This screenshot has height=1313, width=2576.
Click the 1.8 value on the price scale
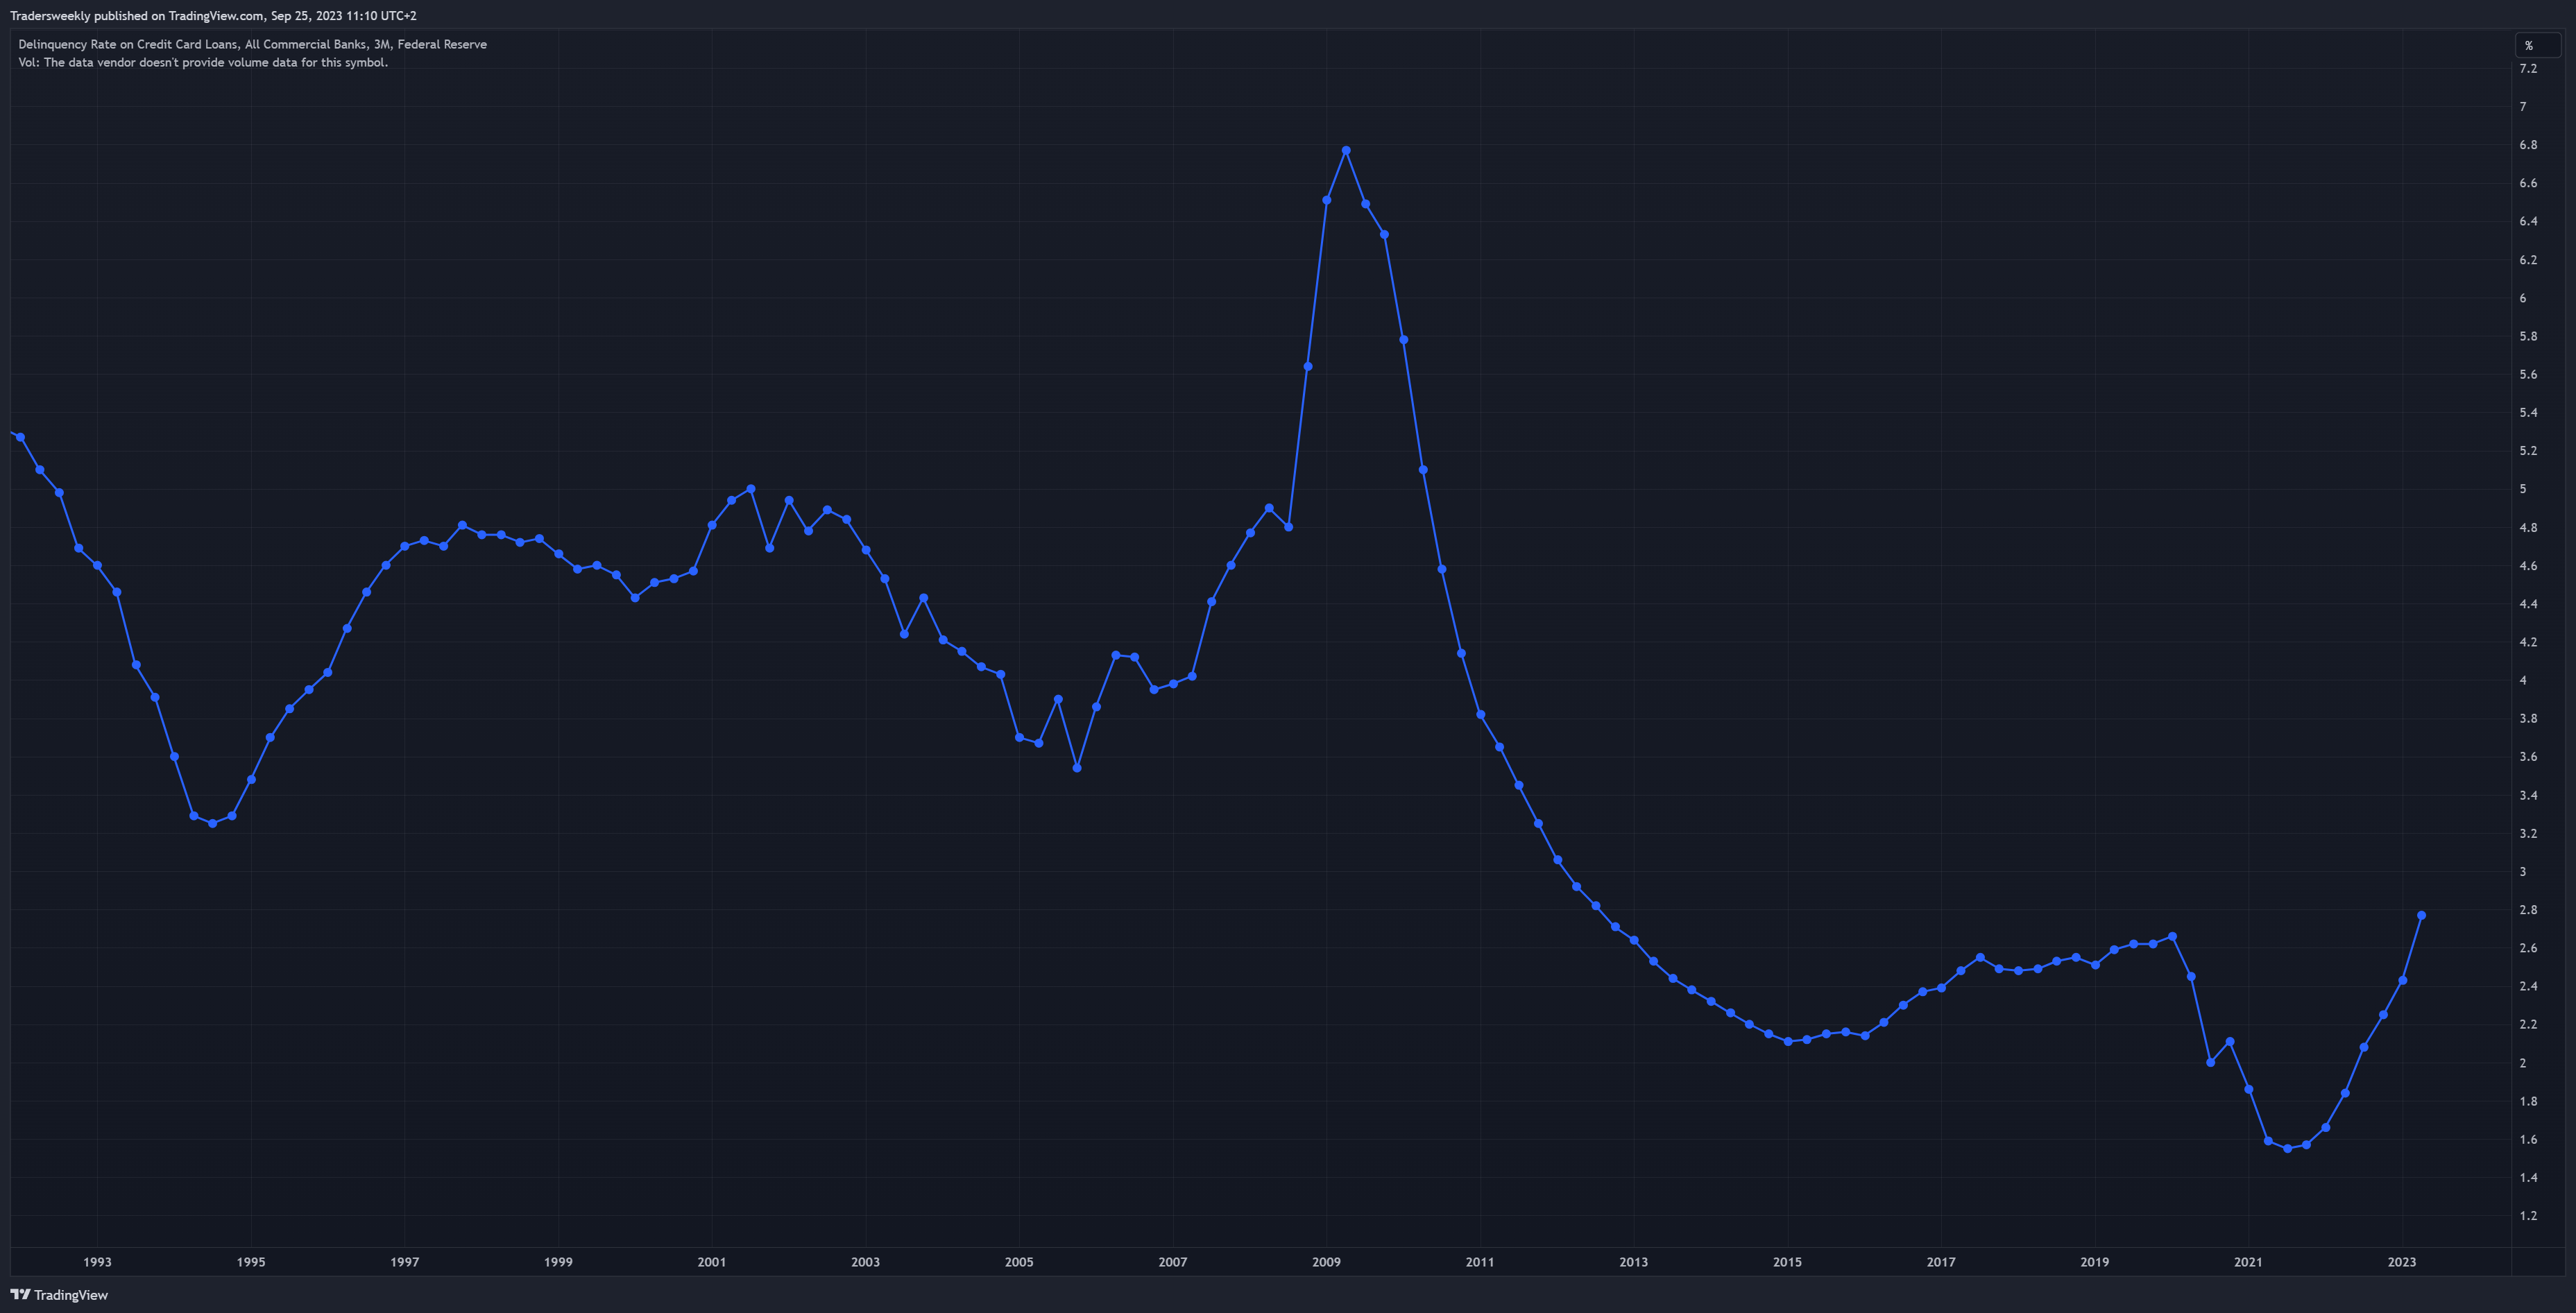[2528, 1102]
